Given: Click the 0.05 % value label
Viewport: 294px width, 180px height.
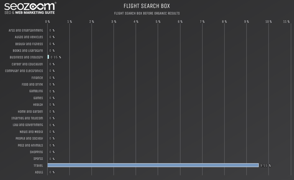Looking at the screenshot, I should pos(56,57).
